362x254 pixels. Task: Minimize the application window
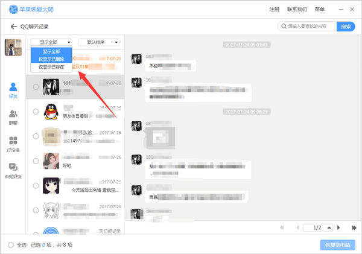341,10
